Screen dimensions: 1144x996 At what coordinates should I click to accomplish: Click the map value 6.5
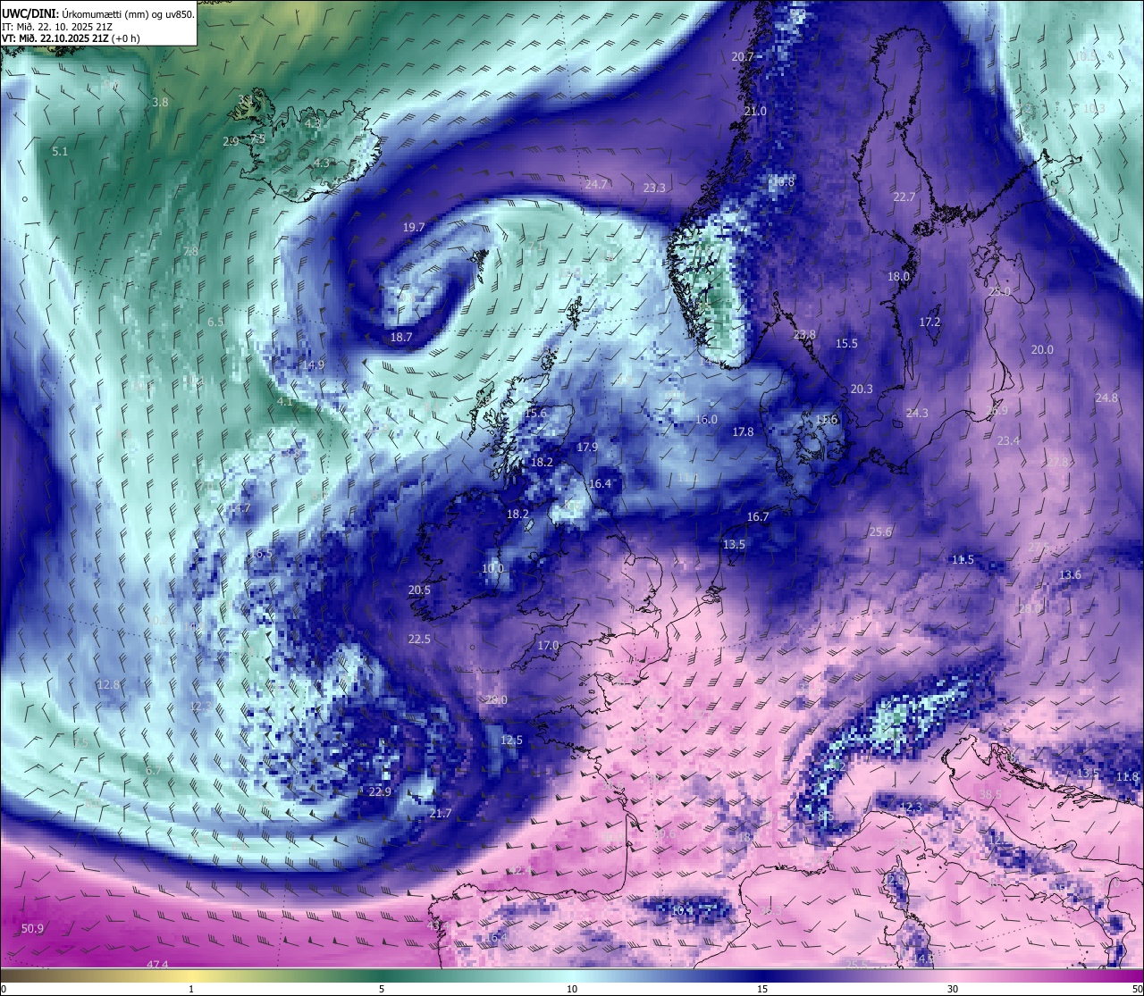(215, 322)
